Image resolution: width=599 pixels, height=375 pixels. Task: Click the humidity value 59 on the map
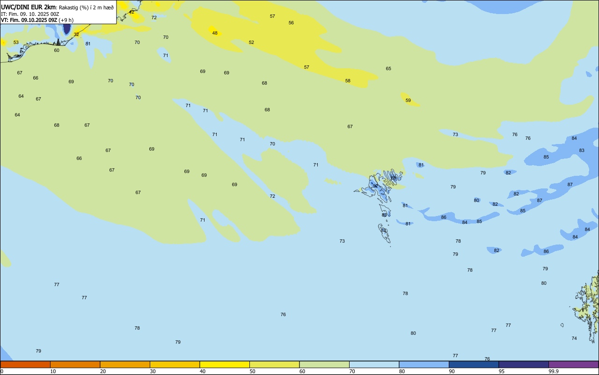pos(408,101)
